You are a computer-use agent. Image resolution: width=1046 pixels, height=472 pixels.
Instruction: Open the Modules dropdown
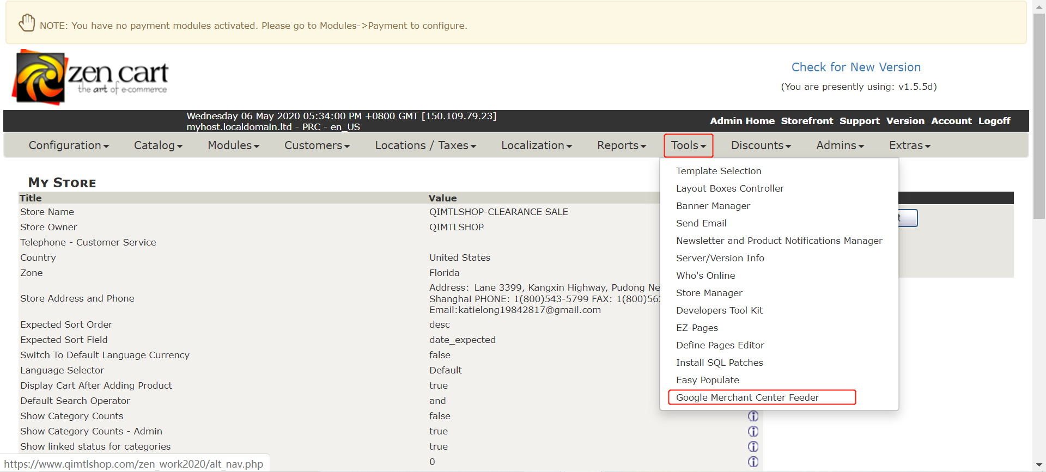coord(234,145)
